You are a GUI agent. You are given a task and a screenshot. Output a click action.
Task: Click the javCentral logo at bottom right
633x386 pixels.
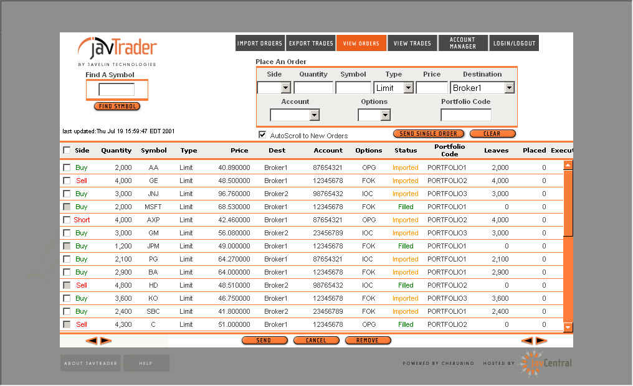coord(546,363)
